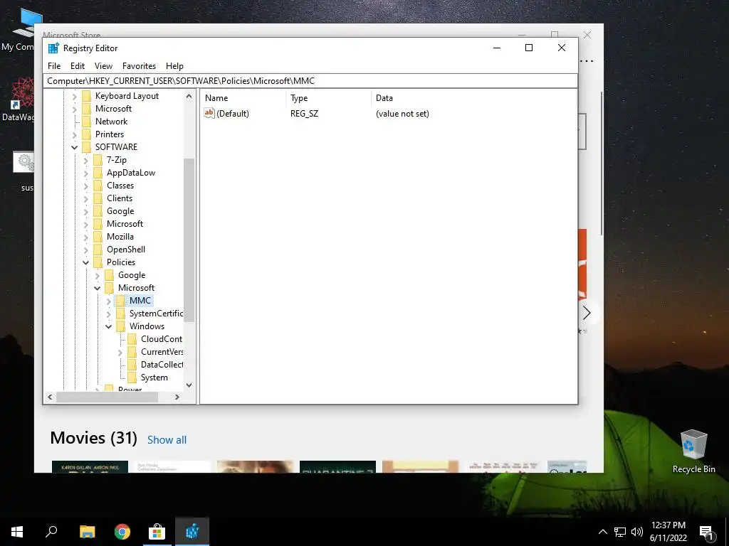
Task: Open the Help menu
Action: [175, 66]
